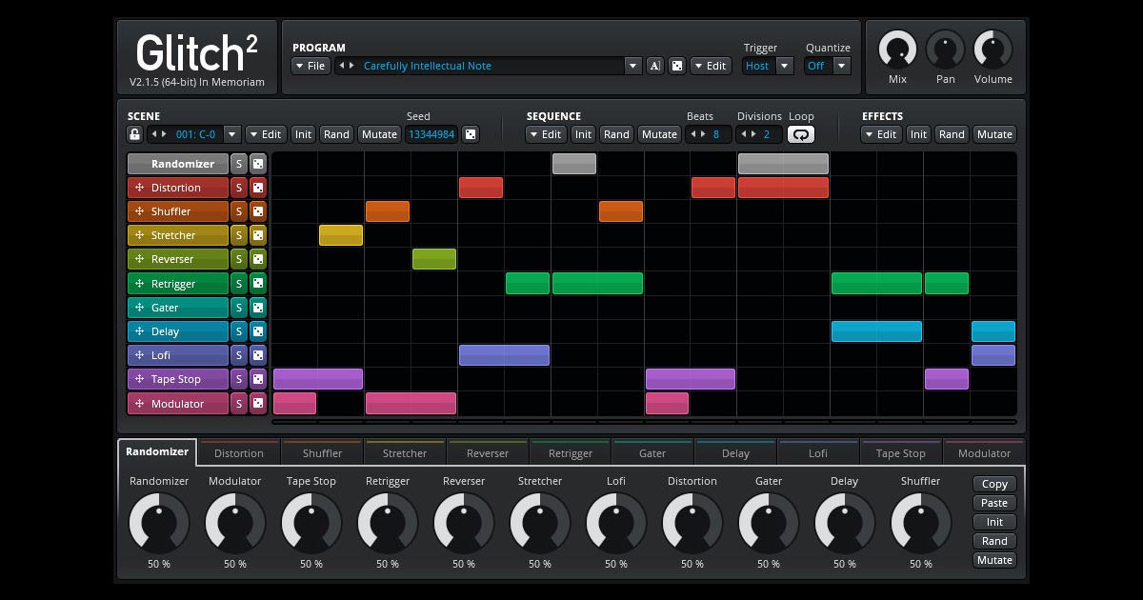1143x600 pixels.
Task: Click the Tape Stop knob in Randomizer panel
Action: tap(311, 523)
